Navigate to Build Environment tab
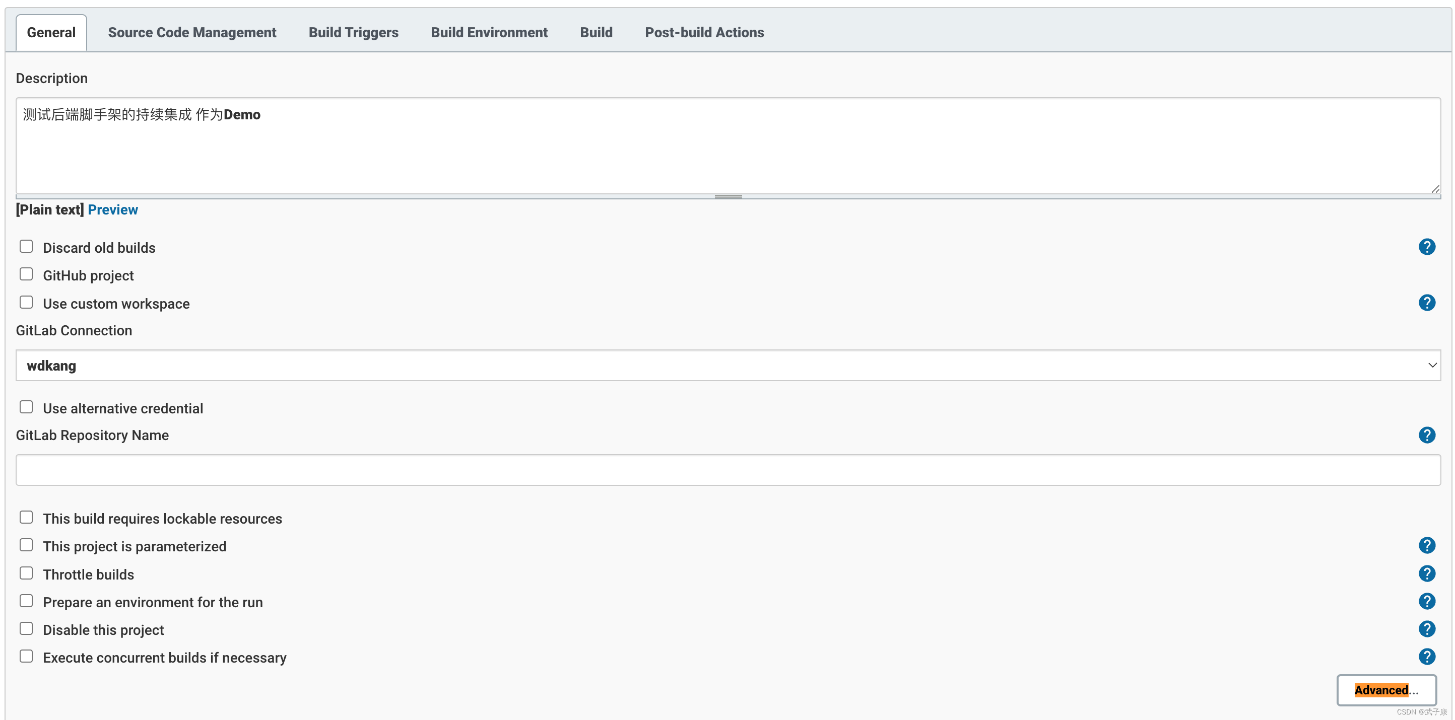Viewport: 1455px width, 720px height. 489,32
